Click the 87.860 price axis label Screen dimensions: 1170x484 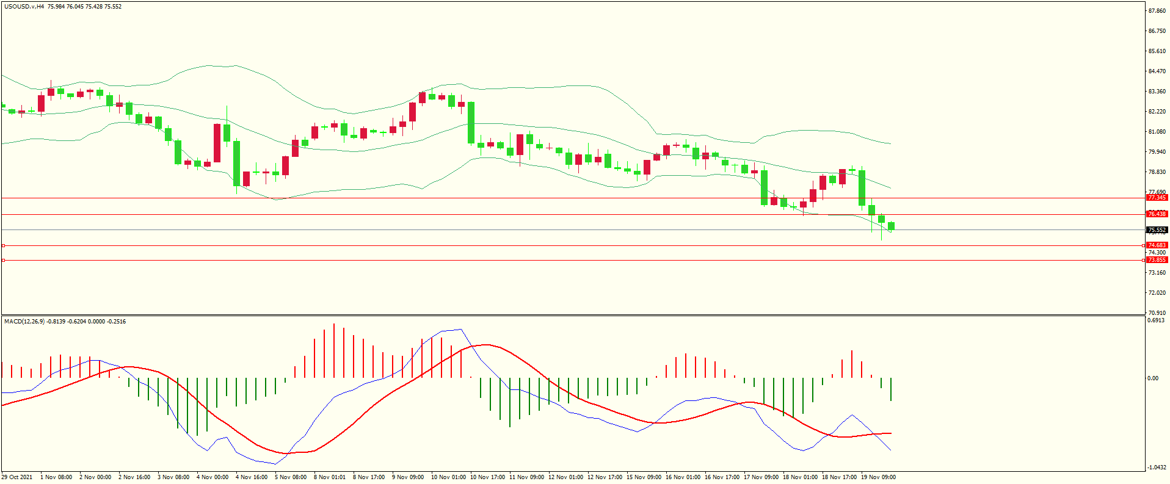pos(1157,11)
